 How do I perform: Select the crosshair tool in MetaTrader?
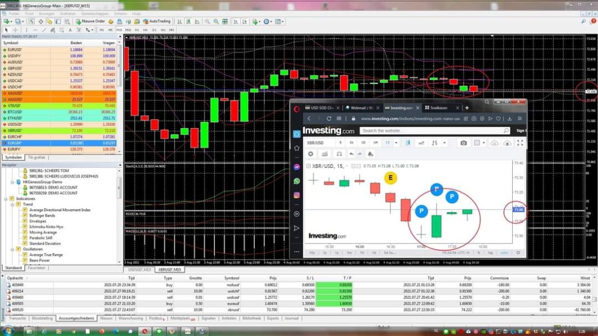[x=15, y=30]
